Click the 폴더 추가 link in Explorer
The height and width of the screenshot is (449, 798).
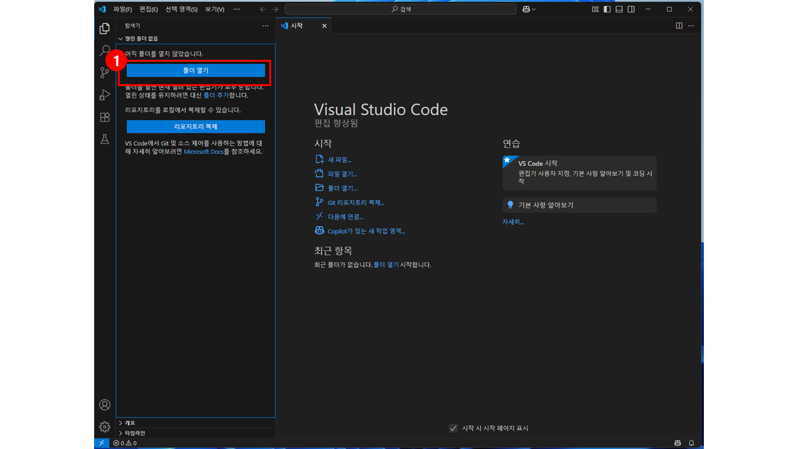[x=216, y=95]
